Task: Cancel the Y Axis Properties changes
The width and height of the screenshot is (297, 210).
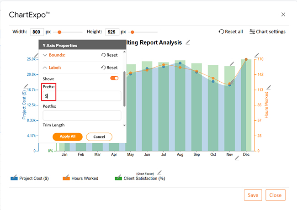Action: coord(99,136)
